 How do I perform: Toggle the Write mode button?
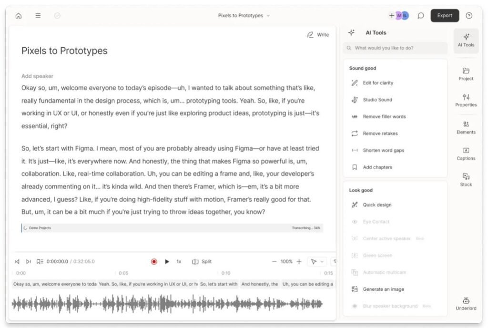click(318, 35)
